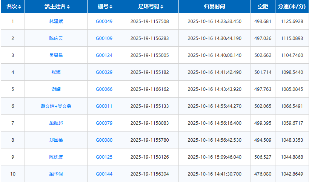Click the 归巢时间 column header

(x=214, y=7)
